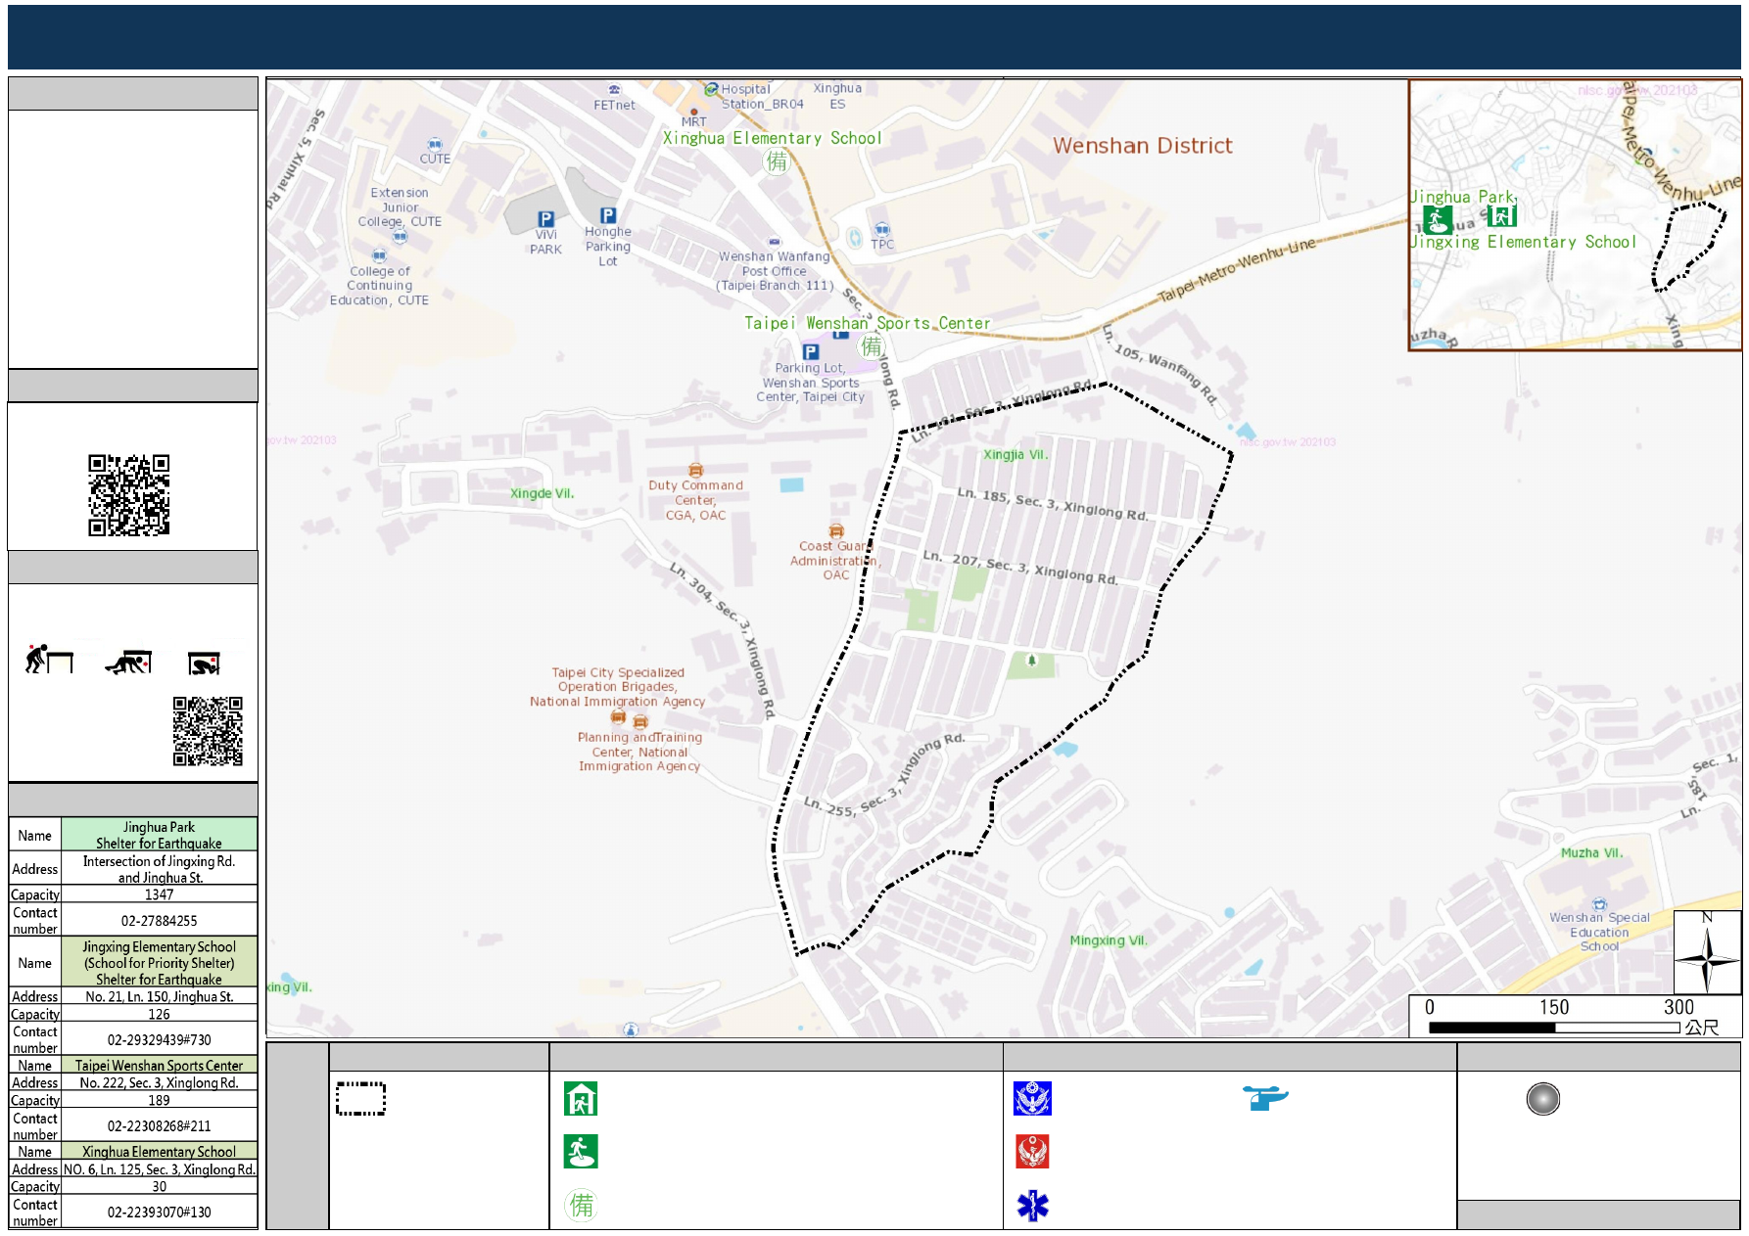This screenshot has height=1236, width=1749.
Task: Click the ViVi PARK parking icon
Action: pyautogui.click(x=545, y=219)
